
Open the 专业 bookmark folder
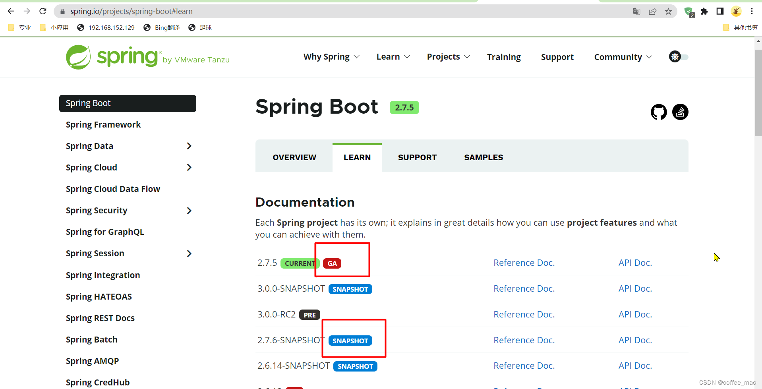pos(19,27)
